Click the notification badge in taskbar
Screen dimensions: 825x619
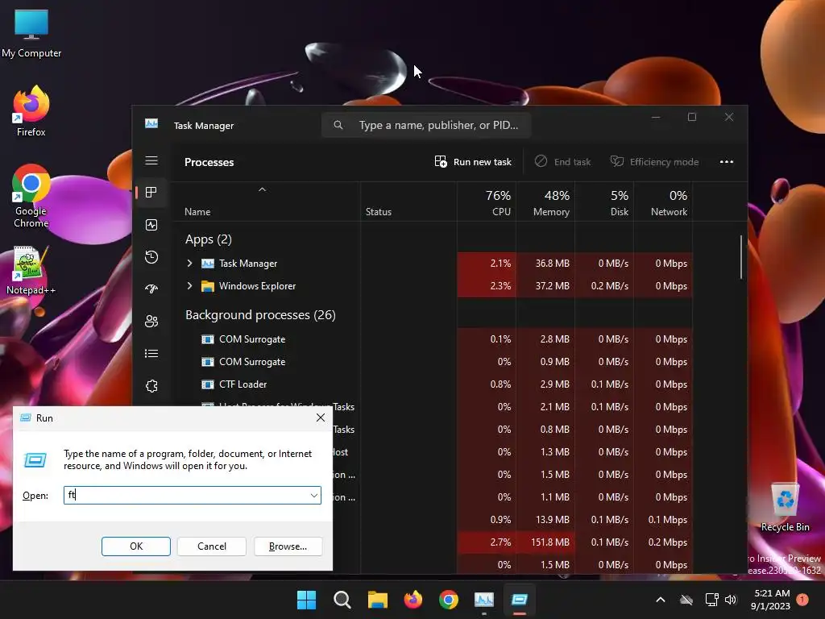(802, 599)
